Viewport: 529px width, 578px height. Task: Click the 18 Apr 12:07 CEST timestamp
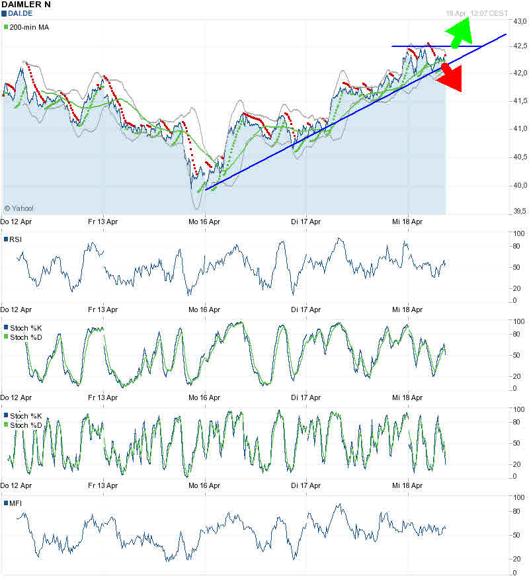pos(477,13)
